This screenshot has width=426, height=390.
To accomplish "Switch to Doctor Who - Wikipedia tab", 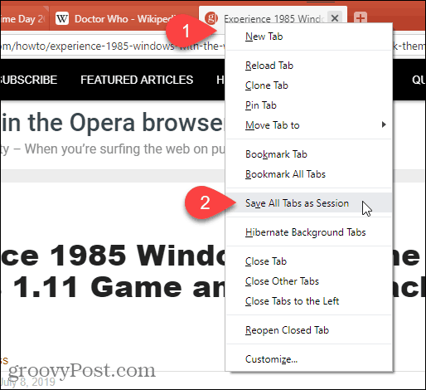I will tap(124, 18).
